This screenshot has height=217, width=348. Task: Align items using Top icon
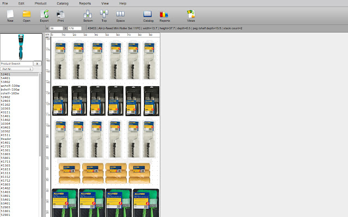[104, 16]
